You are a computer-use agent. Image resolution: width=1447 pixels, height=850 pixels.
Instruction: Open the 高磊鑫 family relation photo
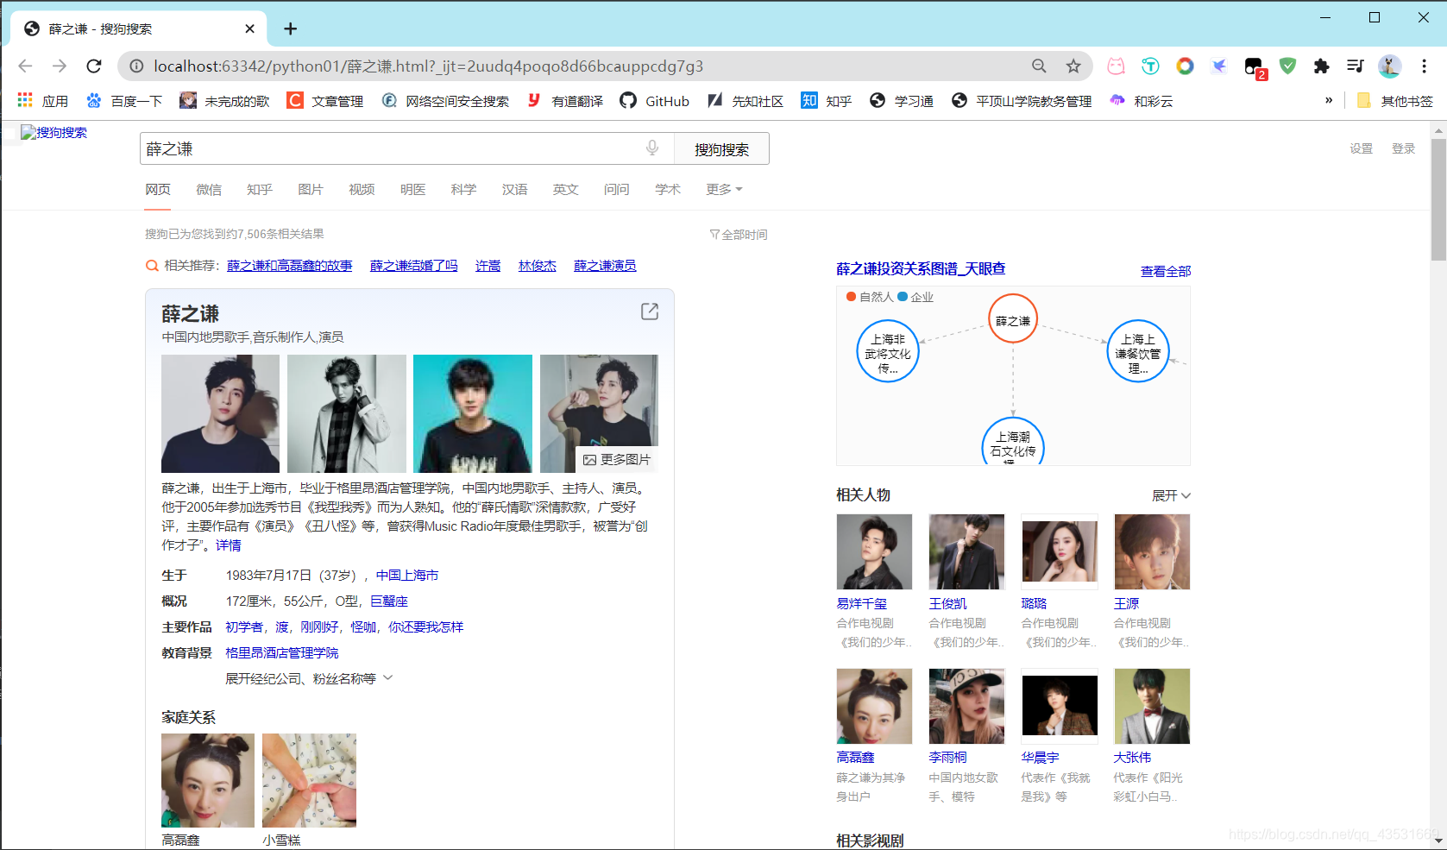click(208, 780)
